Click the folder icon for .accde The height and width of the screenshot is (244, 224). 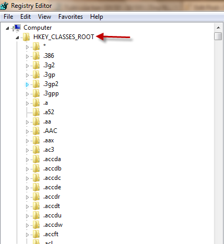(36, 187)
